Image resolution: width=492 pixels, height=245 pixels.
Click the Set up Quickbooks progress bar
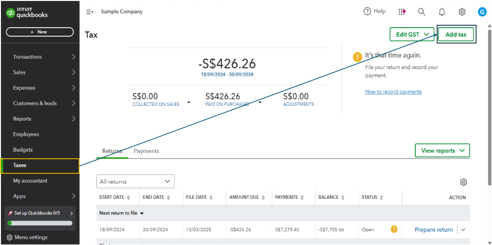click(40, 223)
